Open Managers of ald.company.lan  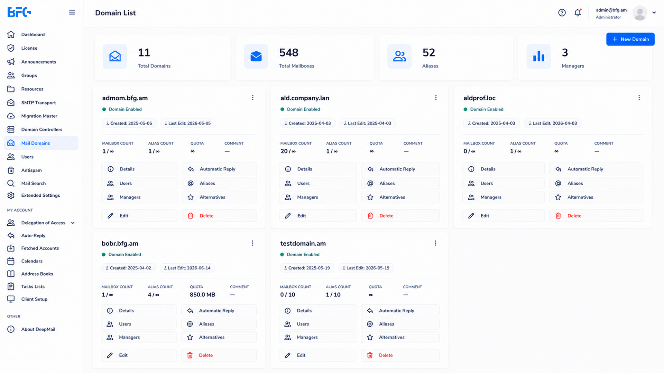(318, 197)
